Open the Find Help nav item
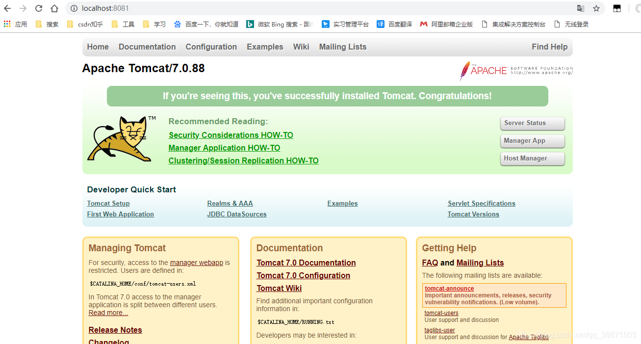This screenshot has width=641, height=344. 549,47
